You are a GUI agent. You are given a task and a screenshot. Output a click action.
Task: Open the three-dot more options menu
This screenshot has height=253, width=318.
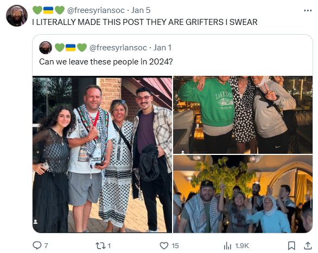pyautogui.click(x=308, y=10)
